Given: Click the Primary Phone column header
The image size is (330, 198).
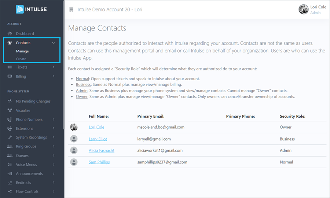Looking at the screenshot, I should [x=240, y=116].
